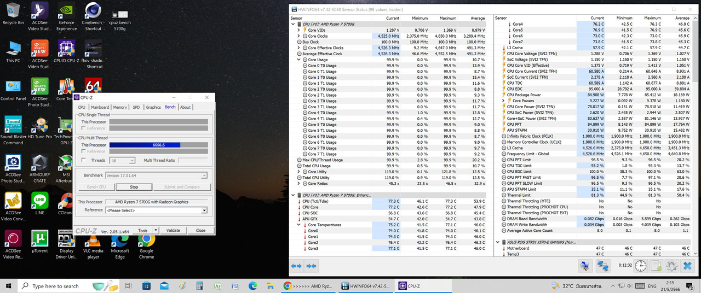The width and height of the screenshot is (701, 293).
Task: Click HWiNFO network monitors icon
Action: (603, 266)
